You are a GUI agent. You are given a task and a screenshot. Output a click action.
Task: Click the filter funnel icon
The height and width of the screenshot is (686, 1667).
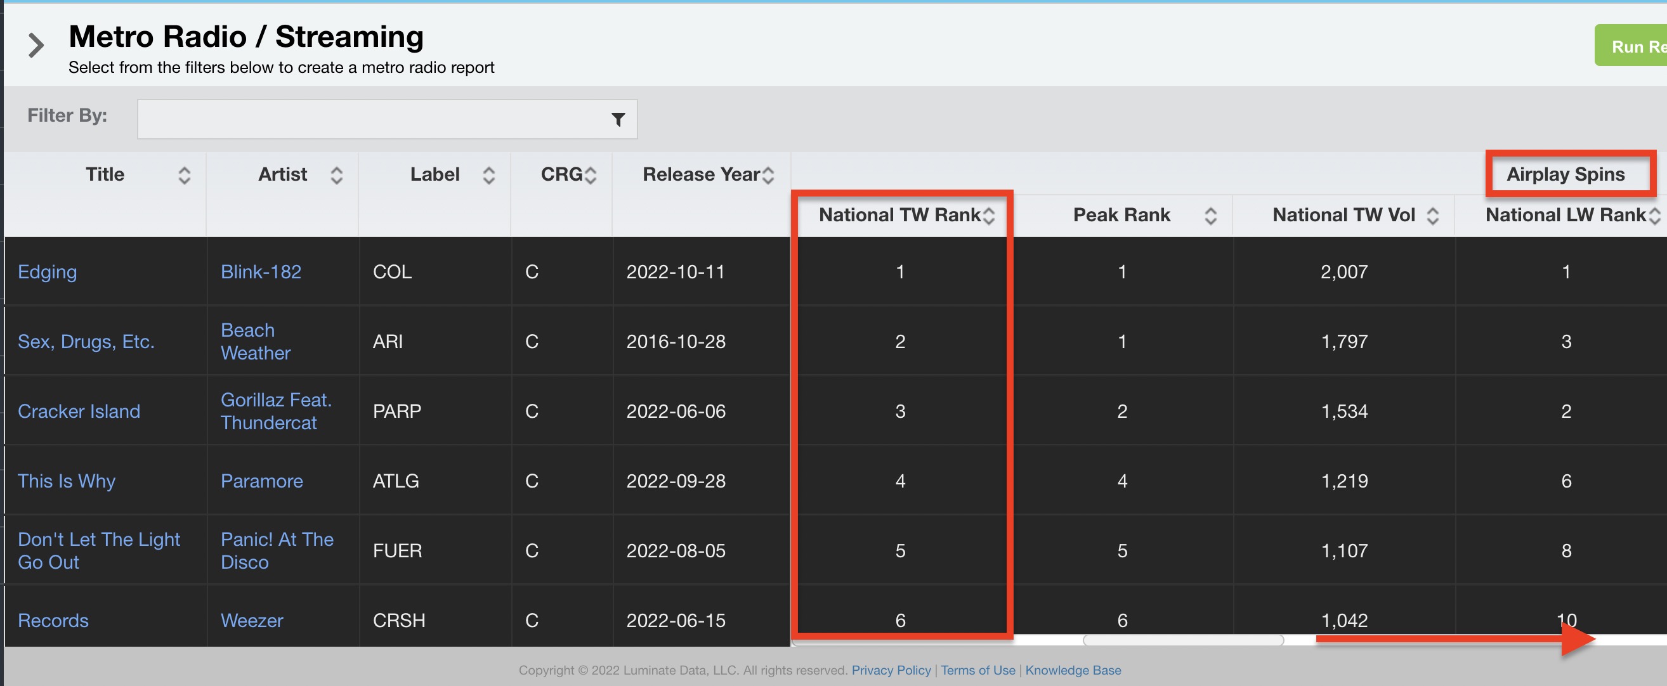pos(618,120)
